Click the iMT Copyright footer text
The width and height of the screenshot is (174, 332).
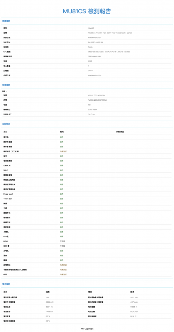[87, 329]
